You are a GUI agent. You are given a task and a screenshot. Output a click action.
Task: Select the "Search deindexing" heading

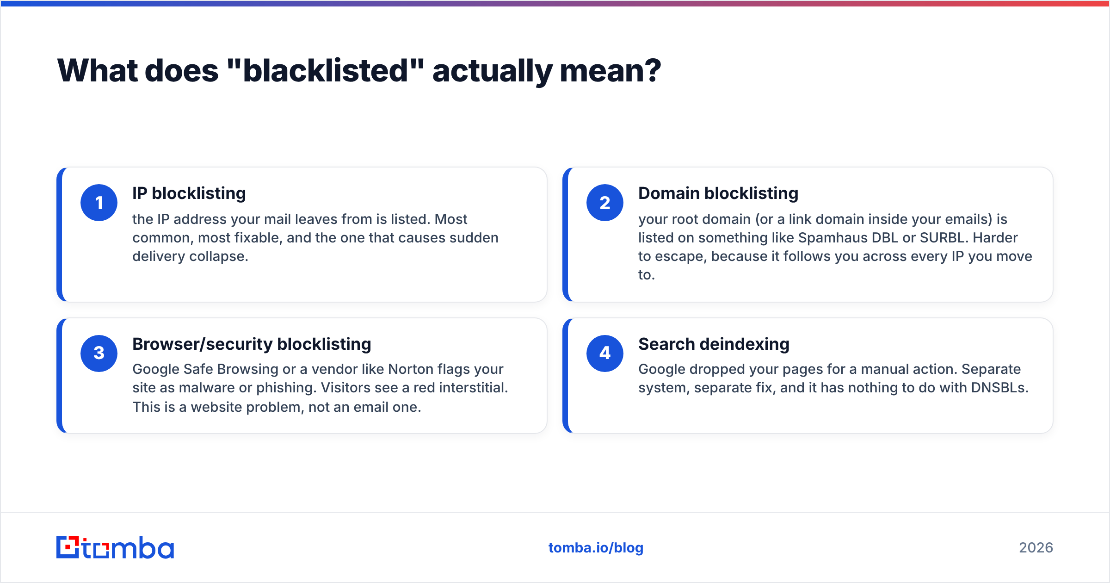pos(714,344)
